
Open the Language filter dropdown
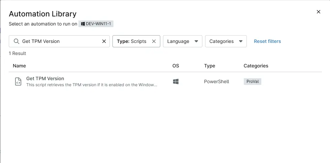click(183, 41)
